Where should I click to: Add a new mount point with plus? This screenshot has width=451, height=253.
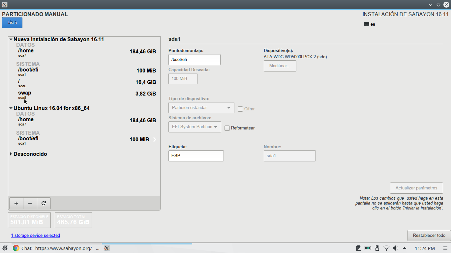pyautogui.click(x=16, y=203)
